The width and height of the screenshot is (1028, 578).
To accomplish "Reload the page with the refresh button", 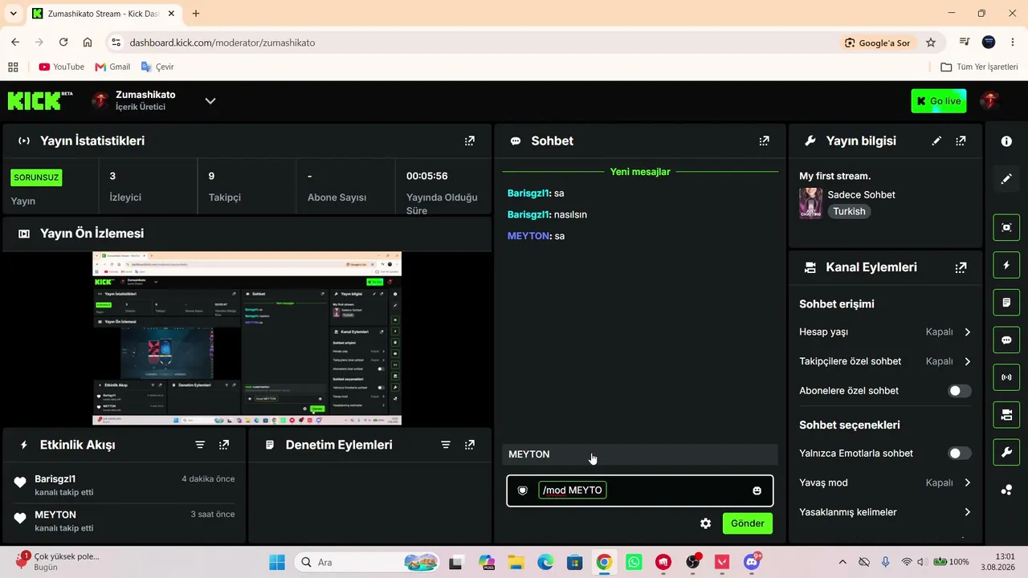I will click(63, 43).
